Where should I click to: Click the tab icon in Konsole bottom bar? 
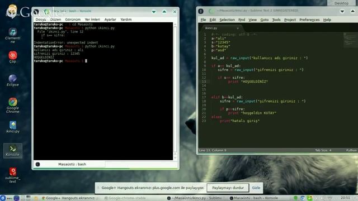37,164
